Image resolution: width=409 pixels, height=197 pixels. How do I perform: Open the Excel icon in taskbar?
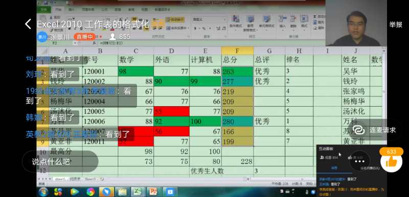pyautogui.click(x=138, y=192)
